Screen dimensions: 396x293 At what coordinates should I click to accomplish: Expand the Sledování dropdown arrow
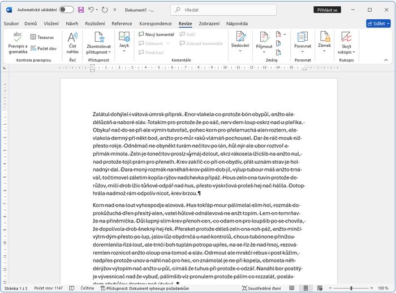point(240,51)
